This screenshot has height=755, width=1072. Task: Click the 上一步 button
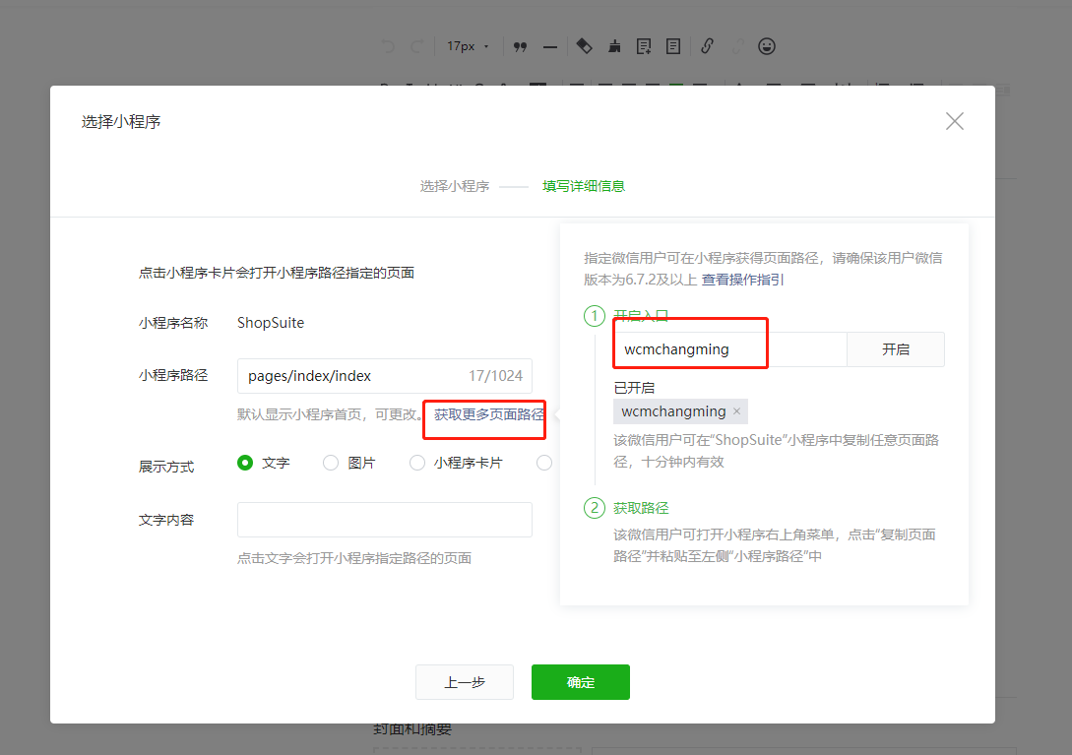(x=465, y=682)
